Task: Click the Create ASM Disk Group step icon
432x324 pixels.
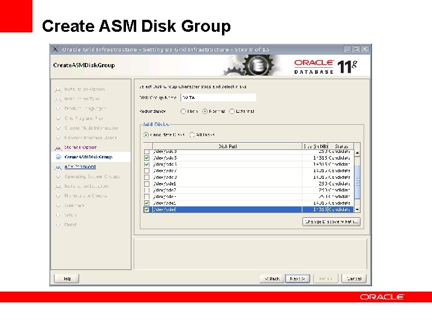Action: pyautogui.click(x=58, y=157)
